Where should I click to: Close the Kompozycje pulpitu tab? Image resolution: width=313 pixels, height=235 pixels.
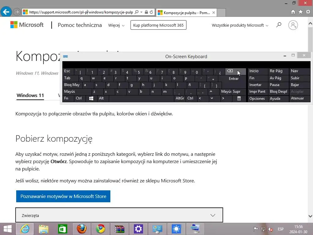pyautogui.click(x=214, y=13)
